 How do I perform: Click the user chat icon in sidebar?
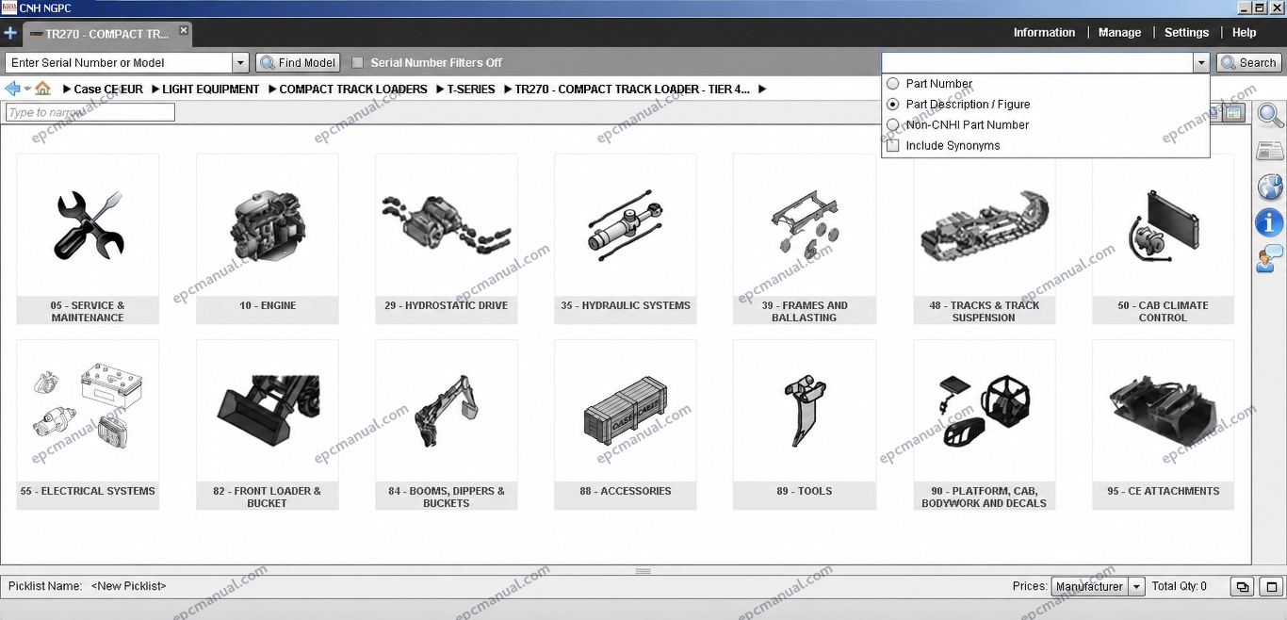[x=1270, y=259]
